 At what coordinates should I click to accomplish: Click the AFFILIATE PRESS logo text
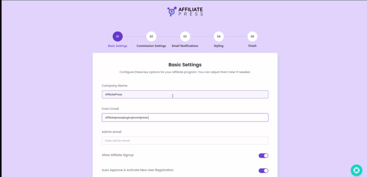pyautogui.click(x=191, y=11)
